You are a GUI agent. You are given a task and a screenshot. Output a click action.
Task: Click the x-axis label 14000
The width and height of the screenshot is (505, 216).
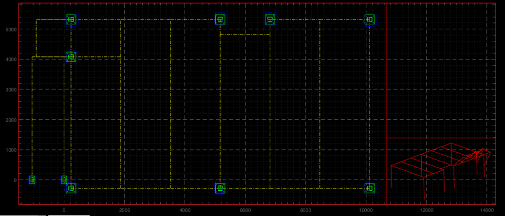coord(487,210)
